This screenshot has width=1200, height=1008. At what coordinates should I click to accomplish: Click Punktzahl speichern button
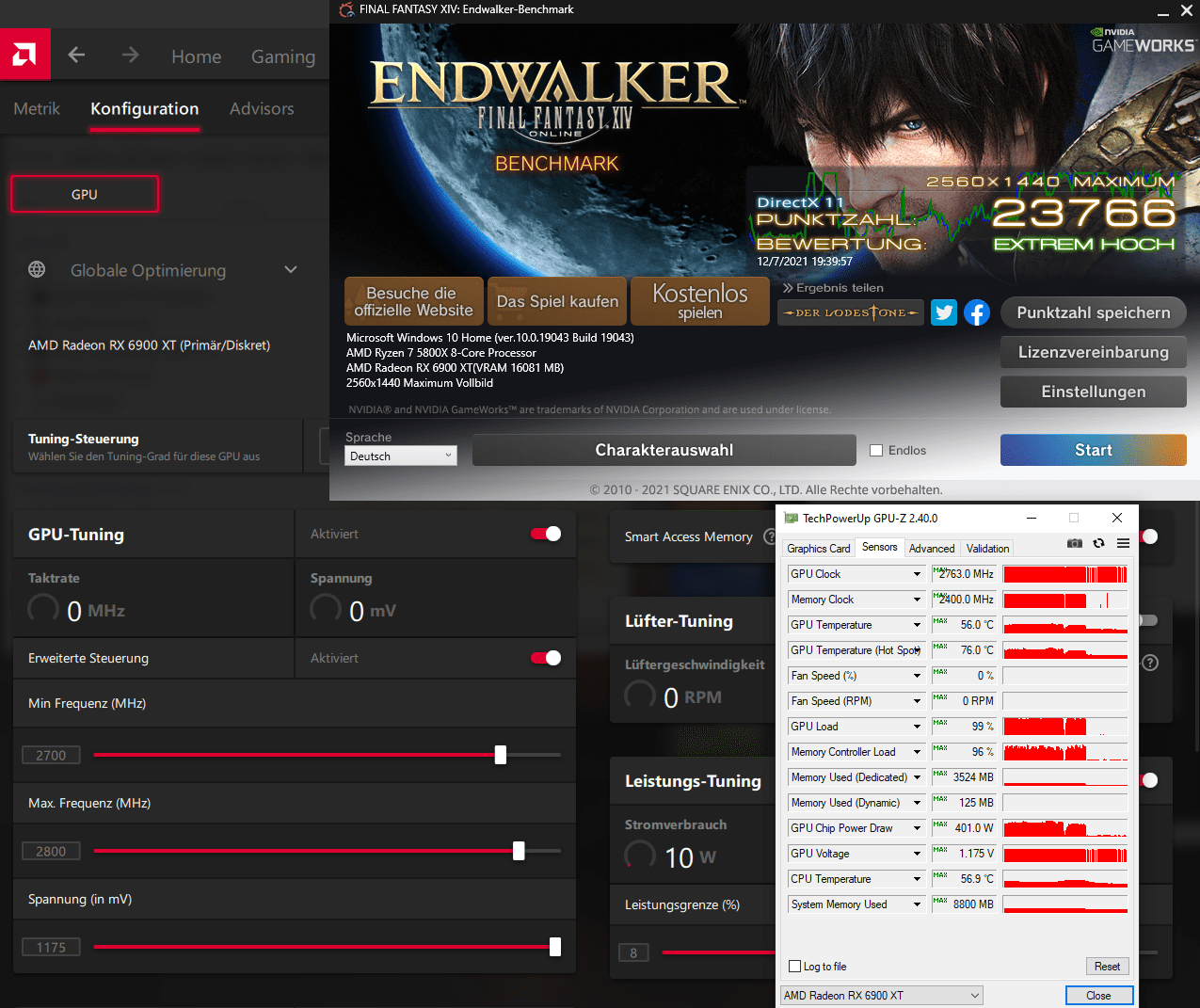point(1093,312)
